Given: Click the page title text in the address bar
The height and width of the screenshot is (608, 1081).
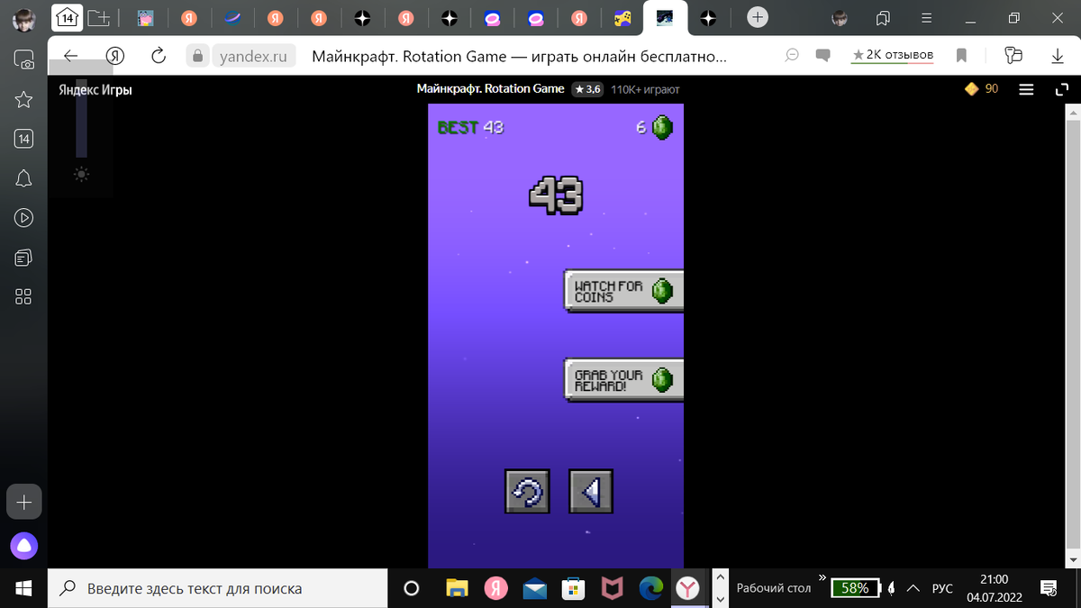Looking at the screenshot, I should (x=519, y=56).
